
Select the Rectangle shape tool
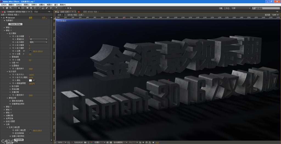(x=27, y=8)
